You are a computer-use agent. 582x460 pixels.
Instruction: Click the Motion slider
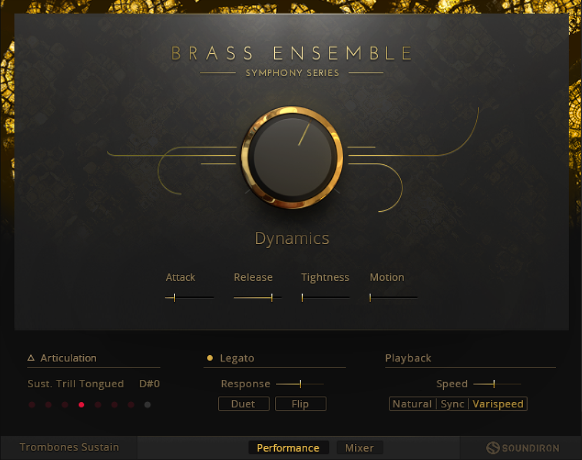[x=393, y=298]
